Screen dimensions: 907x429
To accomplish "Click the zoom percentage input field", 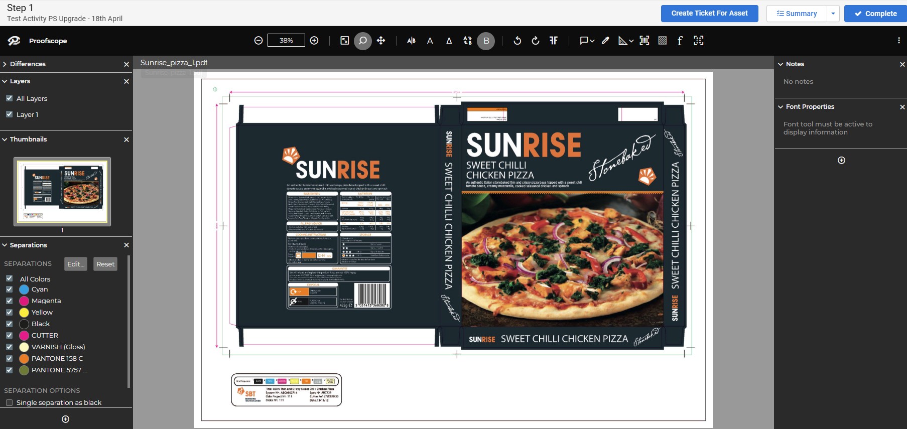I will tap(286, 40).
